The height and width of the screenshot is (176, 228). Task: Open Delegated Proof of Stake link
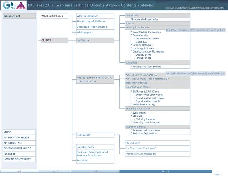95,27
